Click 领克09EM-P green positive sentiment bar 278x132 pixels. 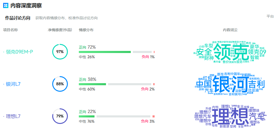pos(105,52)
